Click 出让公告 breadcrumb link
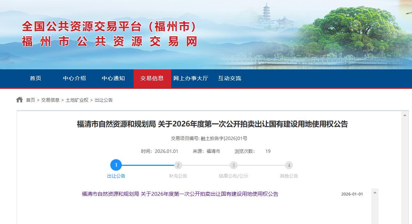Viewport: 412px width, 224px height. click(x=104, y=100)
